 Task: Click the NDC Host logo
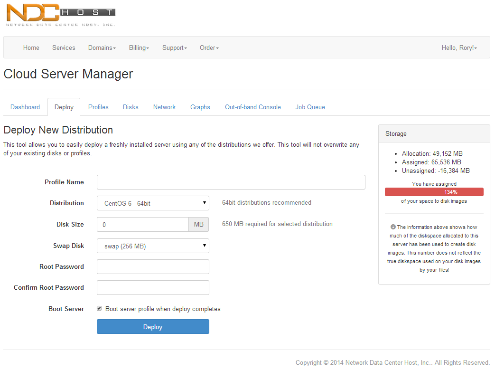coord(60,15)
